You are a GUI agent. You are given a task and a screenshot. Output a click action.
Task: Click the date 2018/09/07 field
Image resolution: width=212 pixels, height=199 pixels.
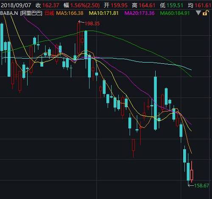pos(16,6)
